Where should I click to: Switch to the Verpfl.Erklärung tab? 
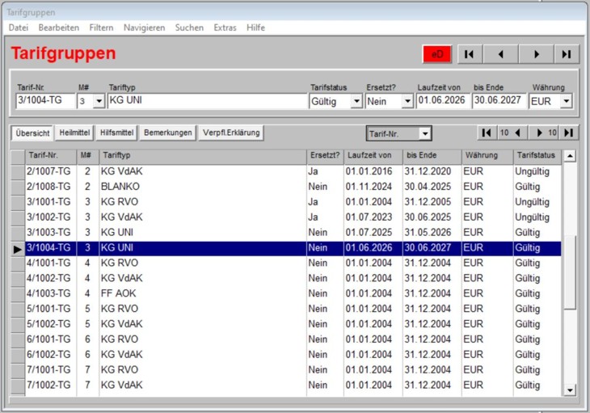(231, 133)
